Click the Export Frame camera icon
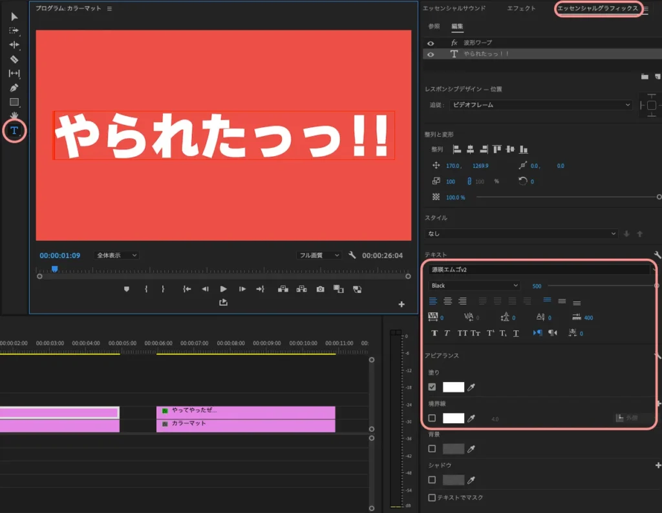Image resolution: width=662 pixels, height=513 pixels. 319,289
